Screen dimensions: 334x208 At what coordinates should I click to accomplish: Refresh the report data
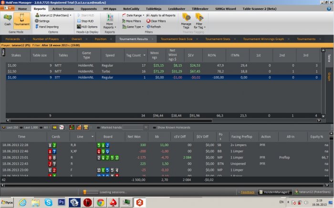tap(154, 27)
